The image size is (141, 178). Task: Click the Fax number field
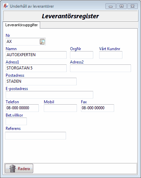(98, 108)
